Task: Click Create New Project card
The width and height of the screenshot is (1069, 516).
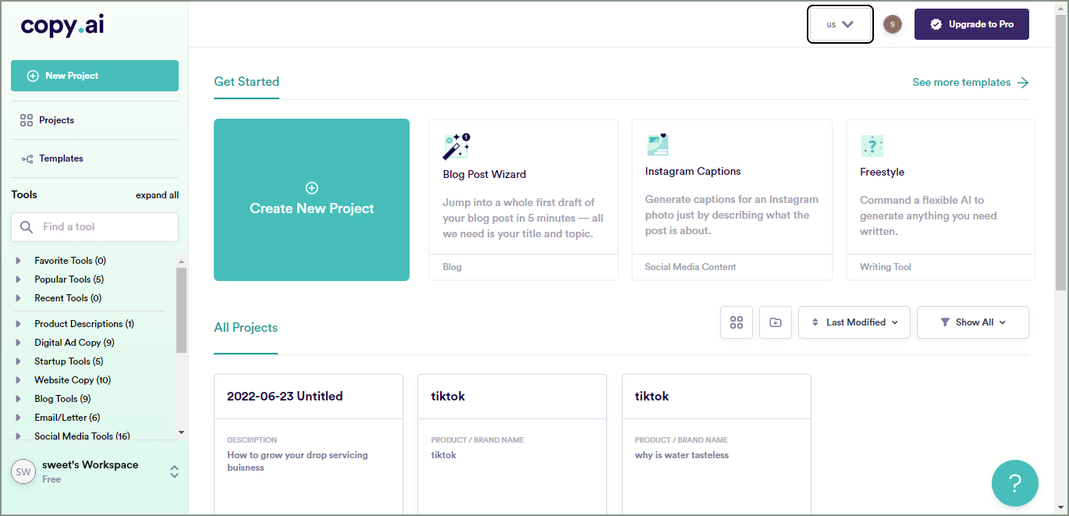Action: [x=311, y=200]
